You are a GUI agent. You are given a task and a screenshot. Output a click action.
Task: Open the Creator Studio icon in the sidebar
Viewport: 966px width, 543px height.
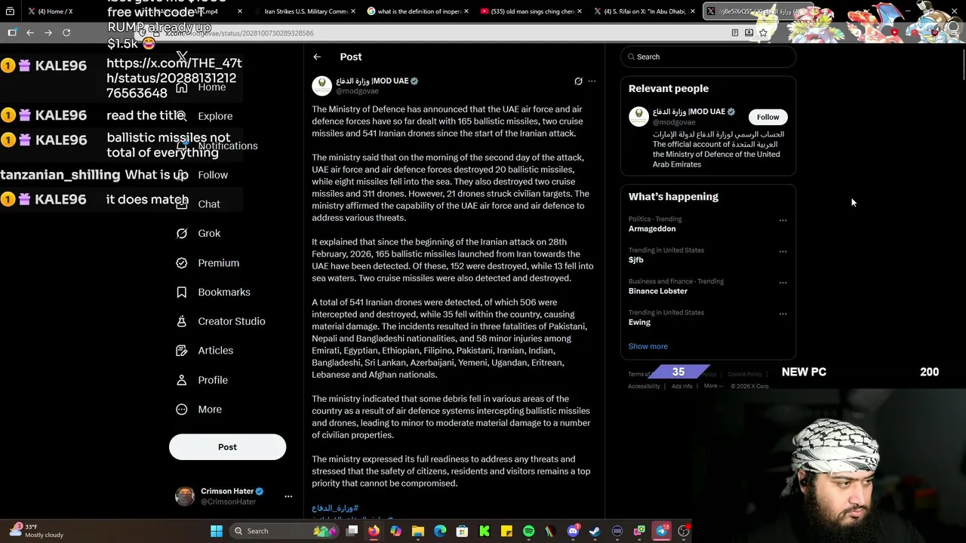click(x=181, y=321)
